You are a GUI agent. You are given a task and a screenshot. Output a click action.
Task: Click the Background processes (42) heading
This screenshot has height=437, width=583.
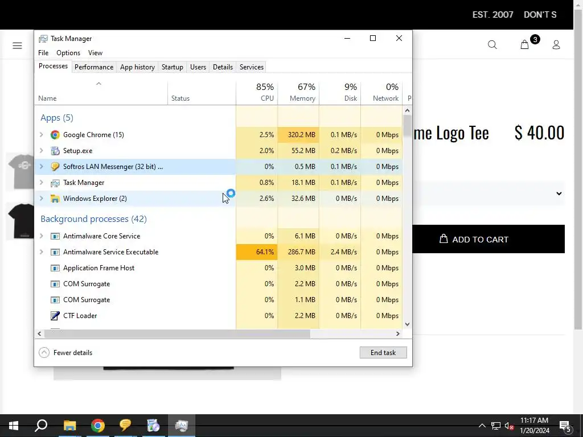tap(94, 219)
